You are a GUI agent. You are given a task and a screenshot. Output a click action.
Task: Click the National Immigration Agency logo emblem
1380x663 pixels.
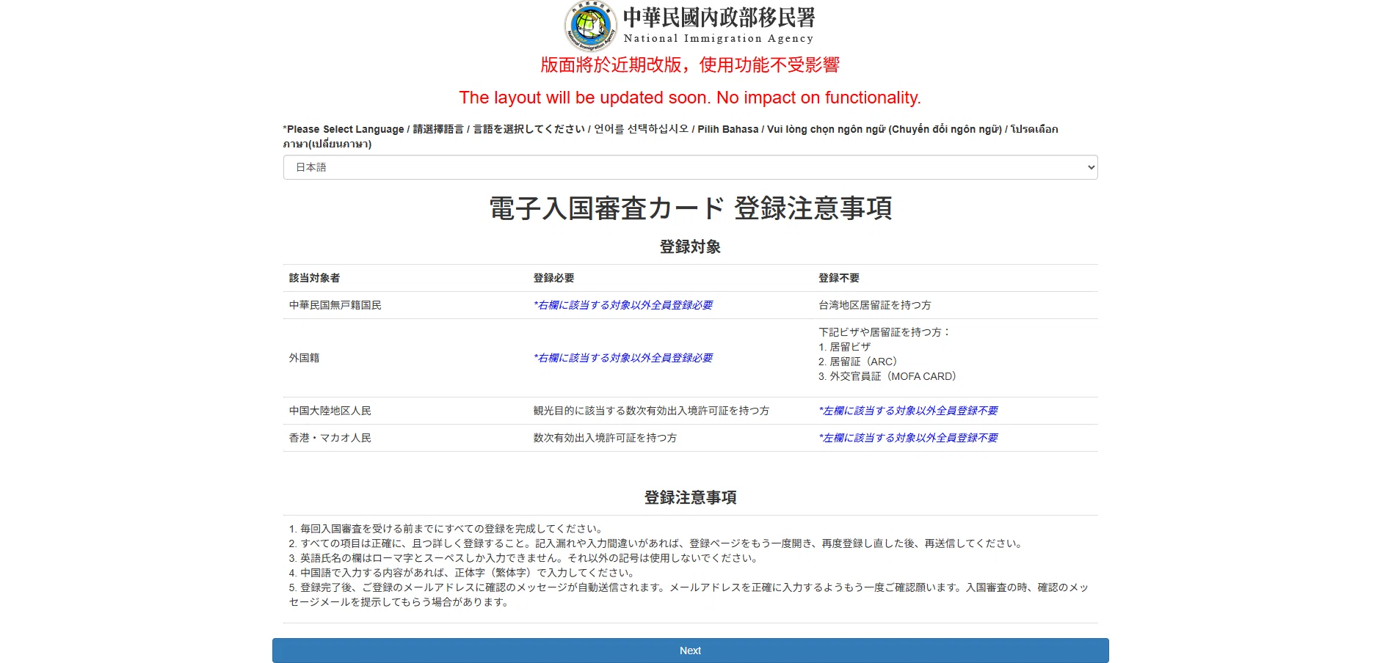click(x=590, y=26)
